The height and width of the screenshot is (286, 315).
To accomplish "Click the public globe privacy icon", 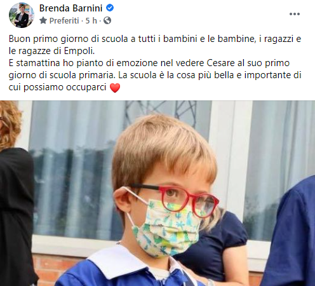I will click(x=107, y=20).
